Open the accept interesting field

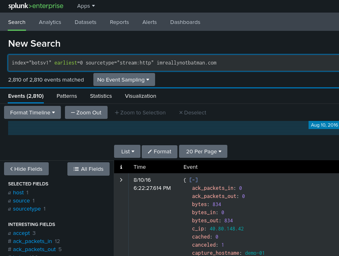pos(22,233)
